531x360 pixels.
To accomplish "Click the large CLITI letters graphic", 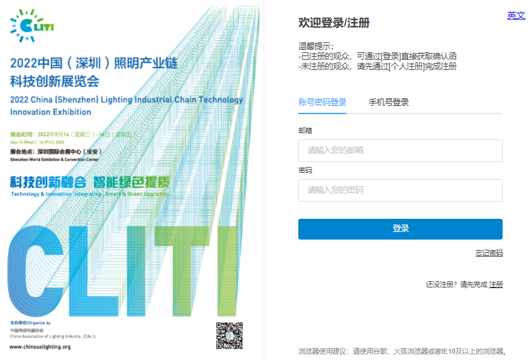I will 122,271.
